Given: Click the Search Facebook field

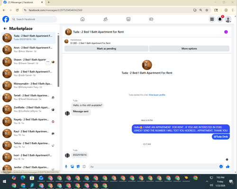Looking at the screenshot, I should pos(34,19).
